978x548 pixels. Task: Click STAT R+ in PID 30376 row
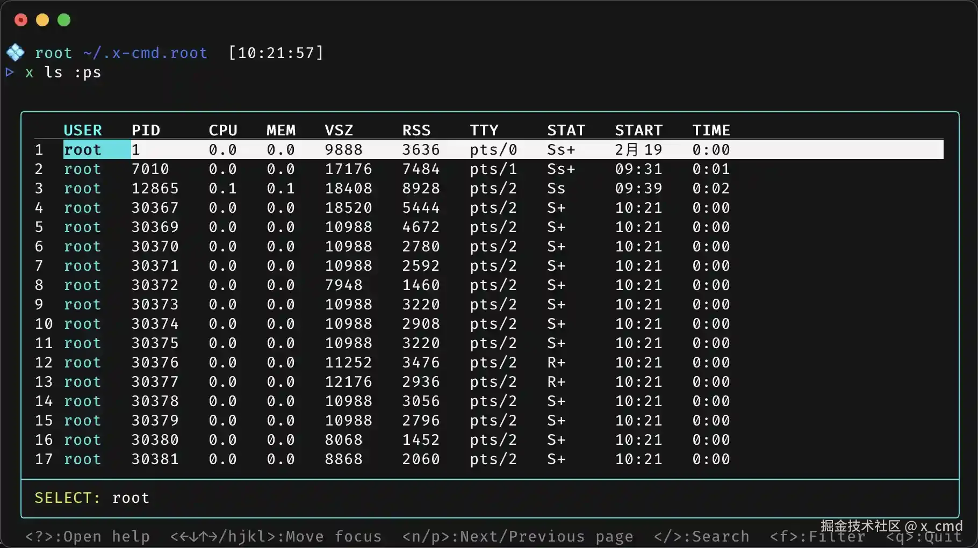(x=557, y=362)
